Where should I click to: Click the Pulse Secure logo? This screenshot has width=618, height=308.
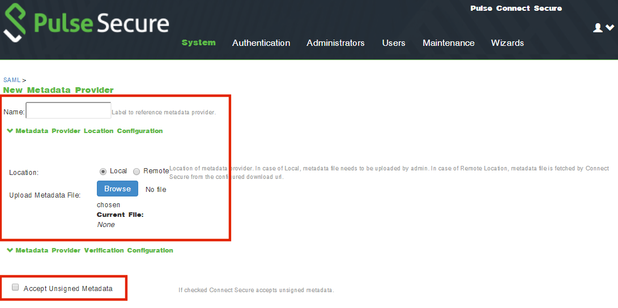86,23
